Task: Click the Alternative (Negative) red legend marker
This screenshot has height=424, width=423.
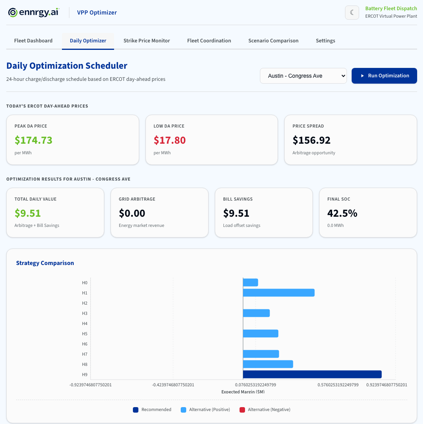Action: point(243,409)
